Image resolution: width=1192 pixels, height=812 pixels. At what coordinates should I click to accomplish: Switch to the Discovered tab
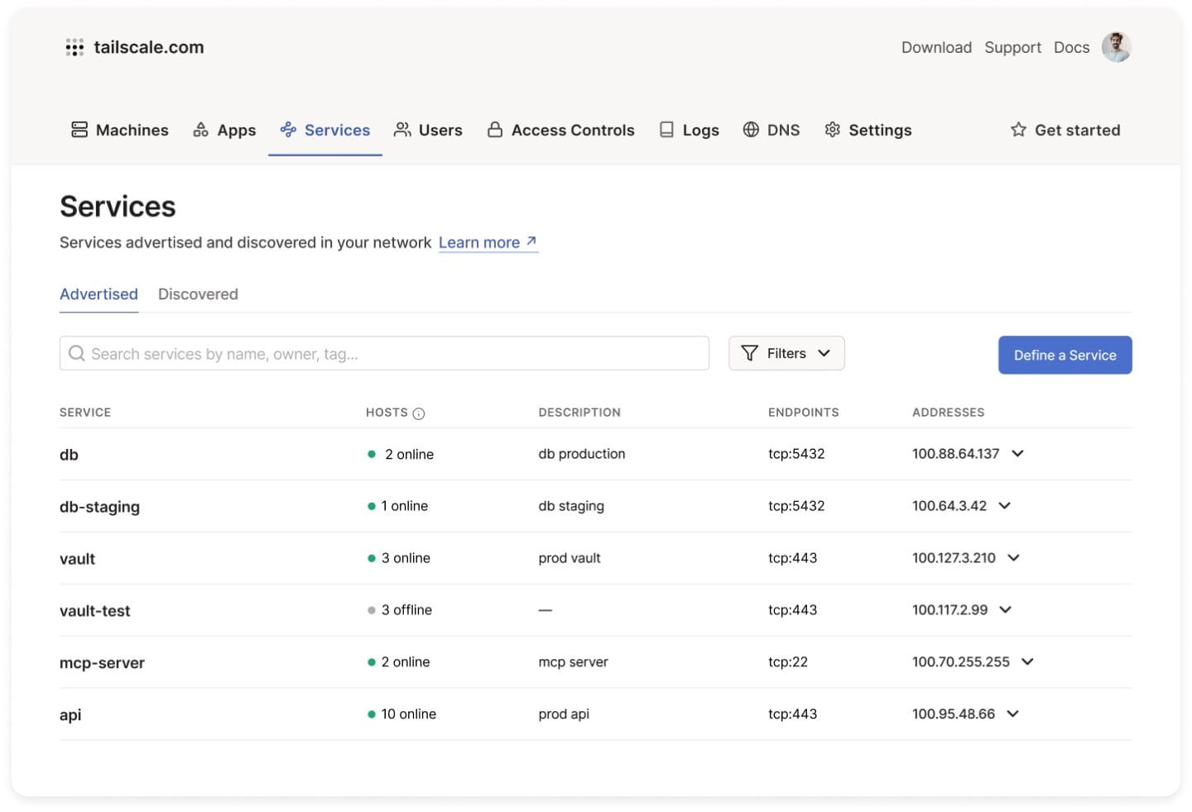pyautogui.click(x=198, y=294)
